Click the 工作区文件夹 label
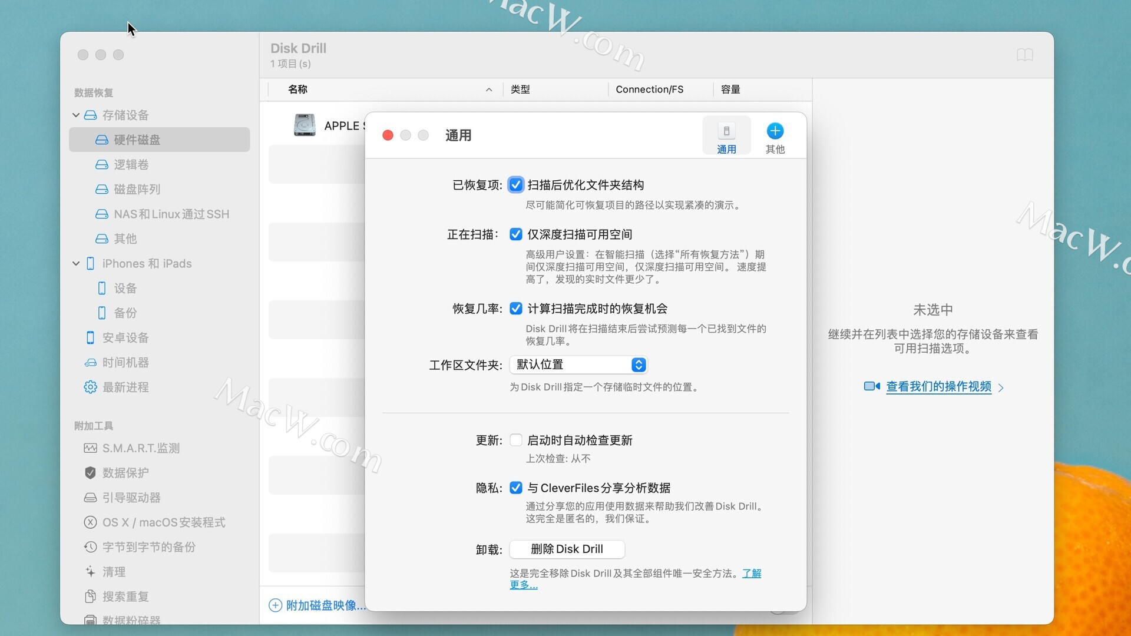 (465, 365)
